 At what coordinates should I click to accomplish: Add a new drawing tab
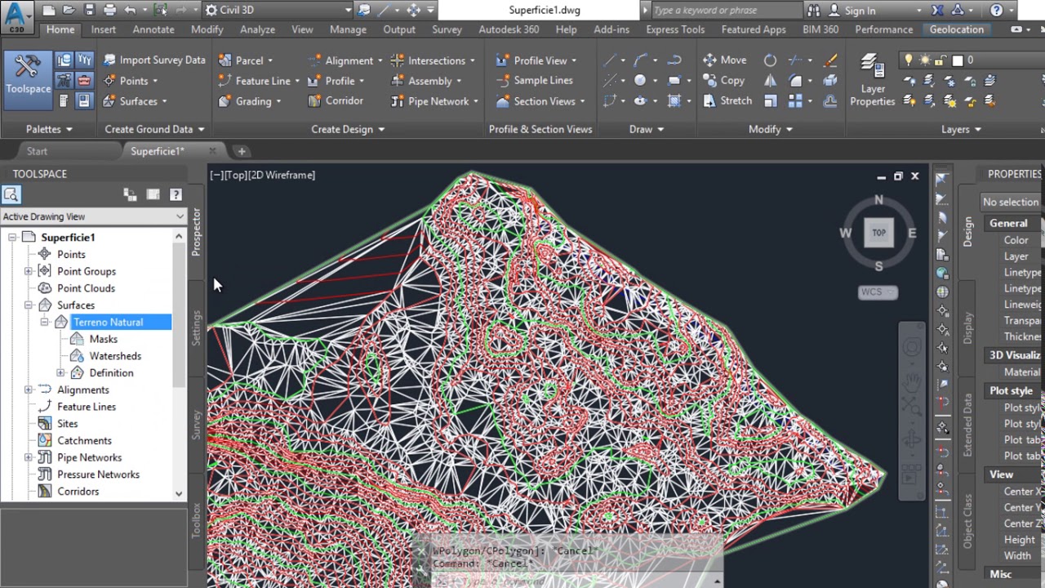(241, 151)
